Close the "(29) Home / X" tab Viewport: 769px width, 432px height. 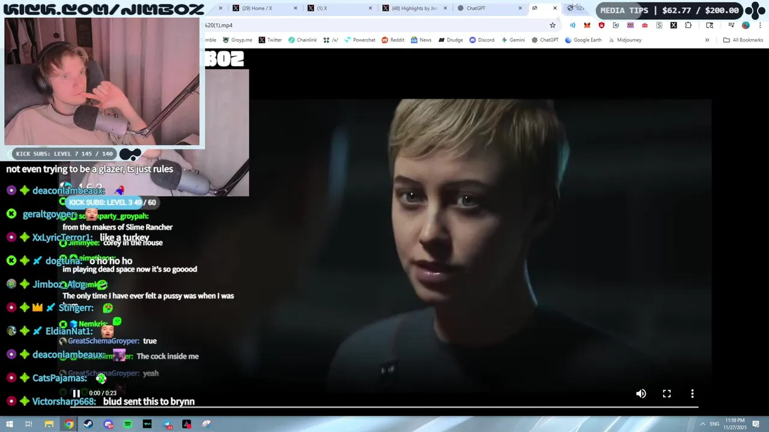296,8
